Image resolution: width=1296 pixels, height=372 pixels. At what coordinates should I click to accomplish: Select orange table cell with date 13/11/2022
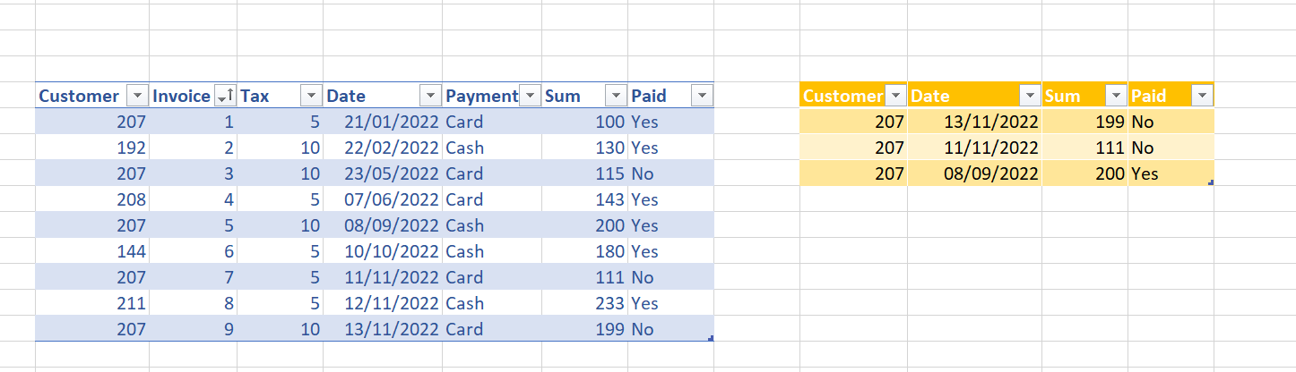(x=975, y=122)
